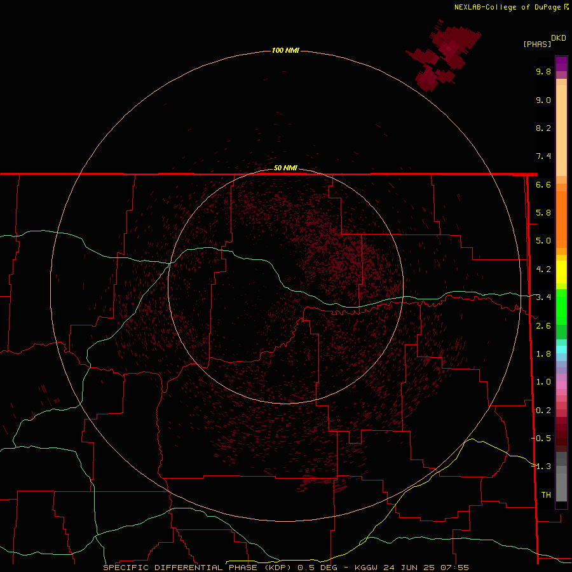Pick the pink band of the color bar
Viewport: 572px width, 572px height.
coord(561,385)
